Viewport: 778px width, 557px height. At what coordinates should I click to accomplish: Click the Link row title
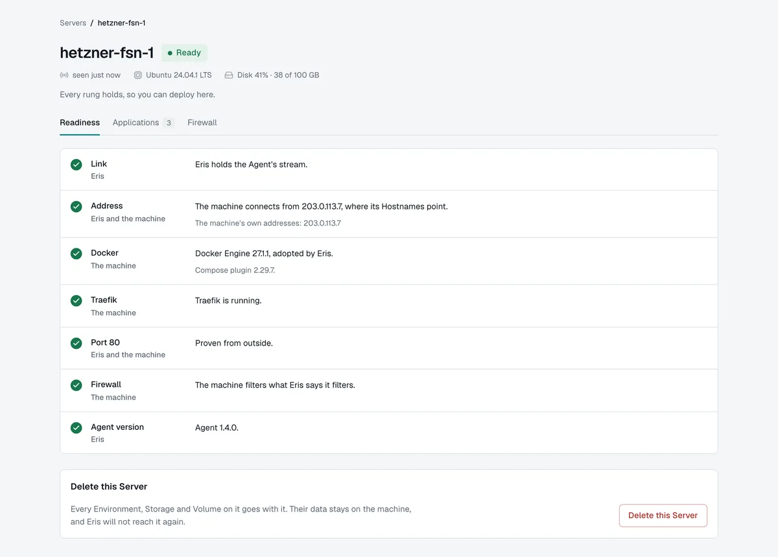pos(99,164)
